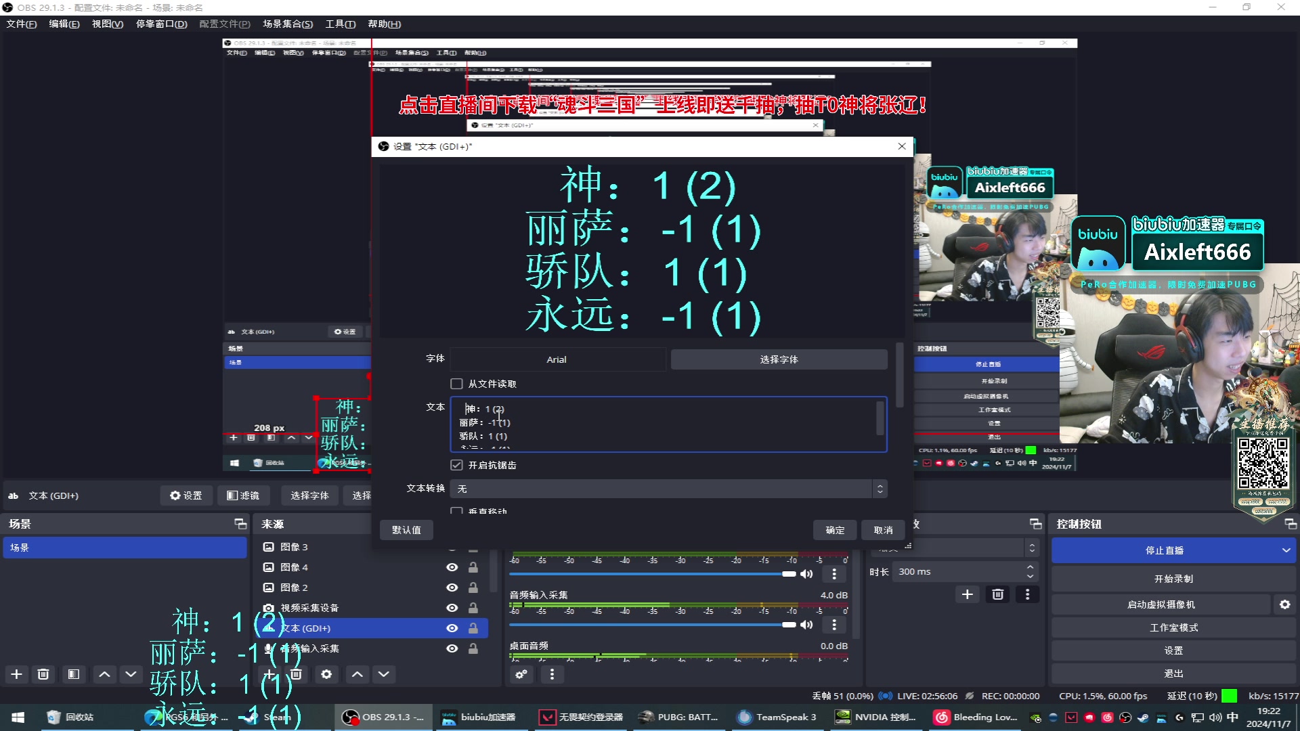1300x731 pixels.
Task: Delete the selected scene with trash icon
Action: 43,674
